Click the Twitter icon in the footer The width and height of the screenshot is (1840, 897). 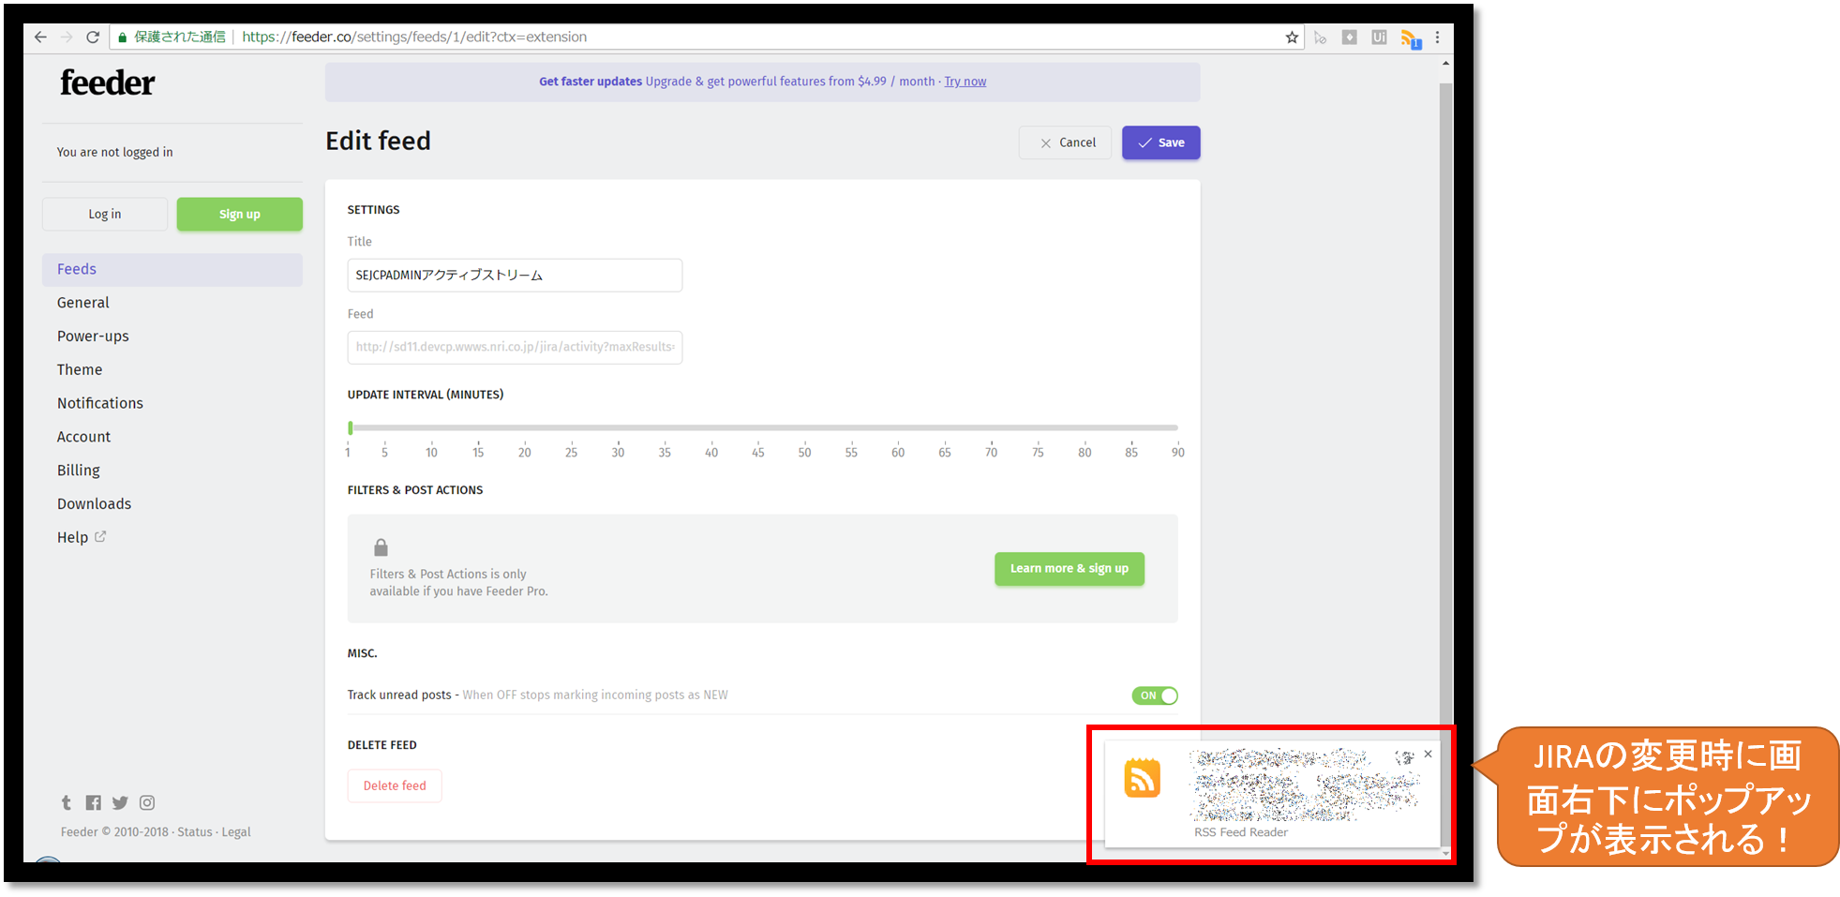(120, 802)
